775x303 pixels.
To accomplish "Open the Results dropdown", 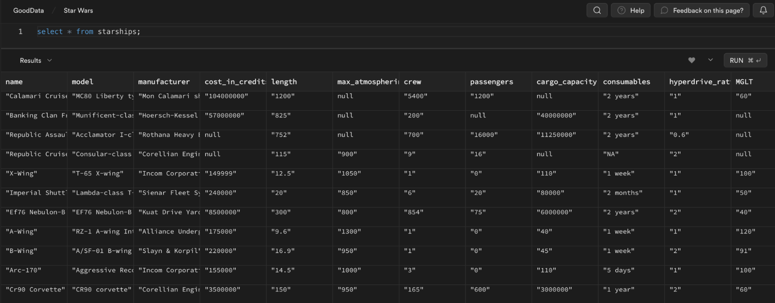I will pyautogui.click(x=36, y=60).
